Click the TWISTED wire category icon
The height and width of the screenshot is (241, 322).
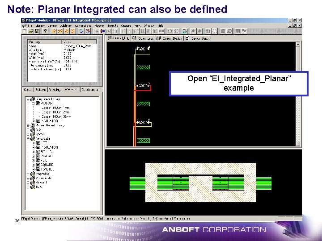coord(38,169)
